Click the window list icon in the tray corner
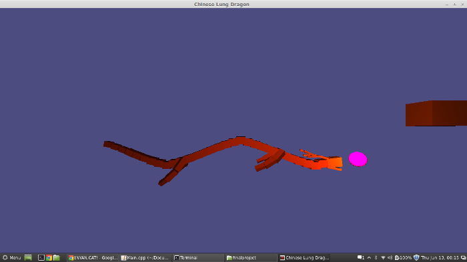This screenshot has height=262, width=467. pos(464,257)
